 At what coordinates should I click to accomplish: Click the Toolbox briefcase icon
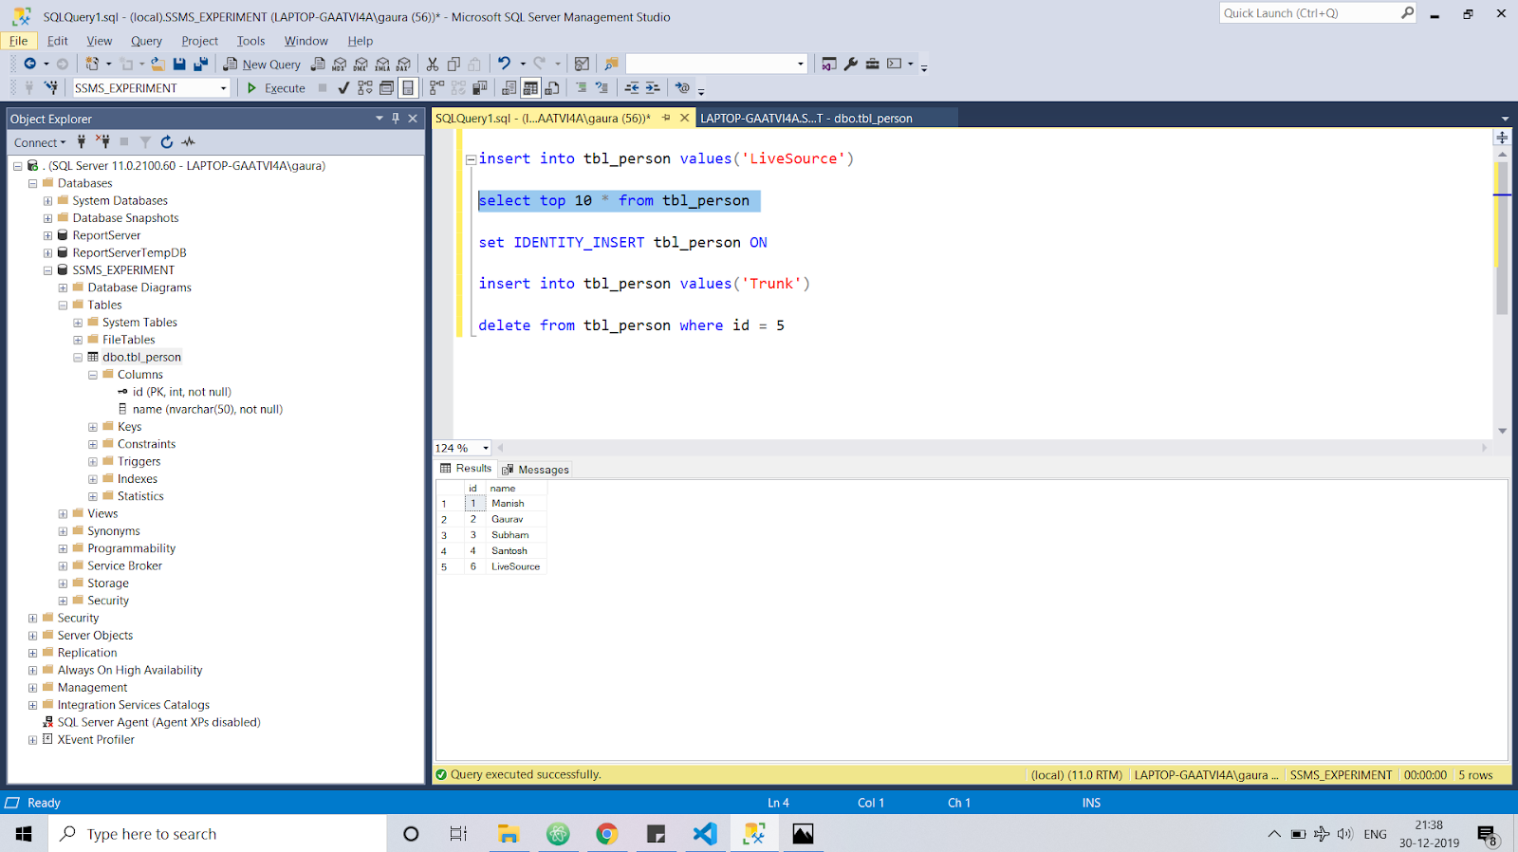tap(873, 65)
